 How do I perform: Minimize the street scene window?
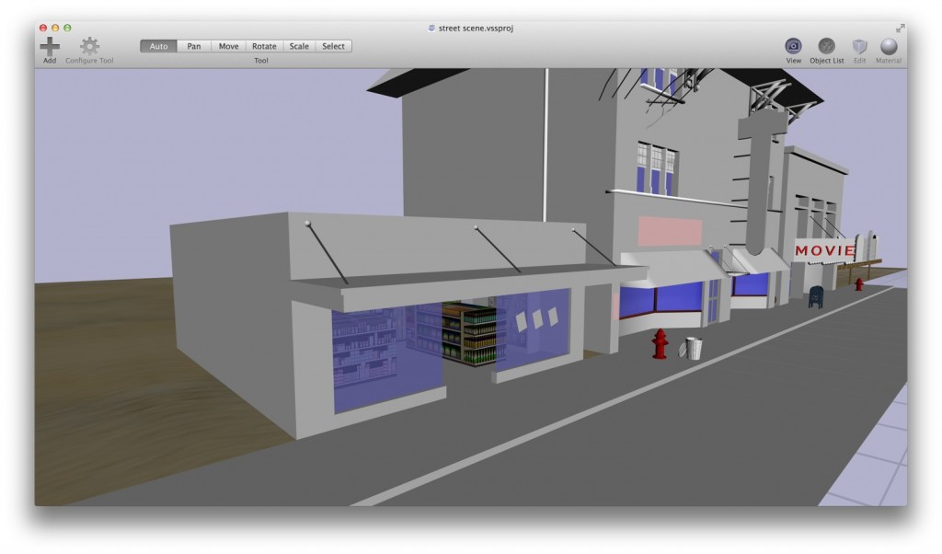55,28
